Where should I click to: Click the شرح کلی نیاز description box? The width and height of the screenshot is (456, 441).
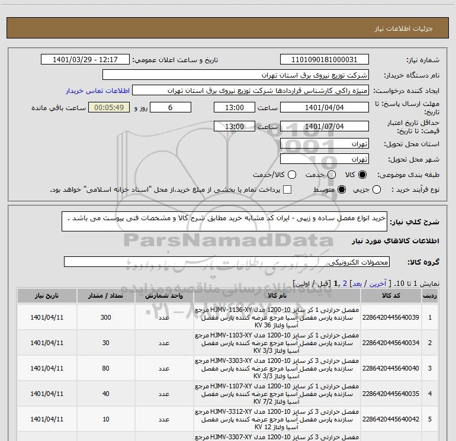pyautogui.click(x=224, y=221)
